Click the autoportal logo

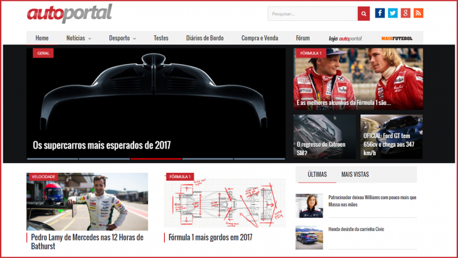69,13
